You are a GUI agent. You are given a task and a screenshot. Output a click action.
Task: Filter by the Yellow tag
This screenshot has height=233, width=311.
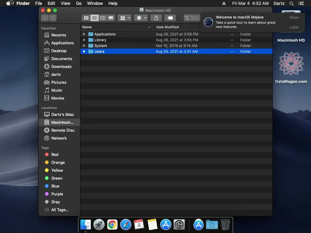coord(60,171)
